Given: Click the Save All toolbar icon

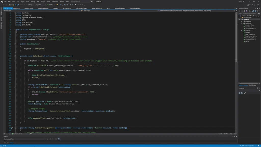Looking at the screenshot, I should (x=18, y=5).
